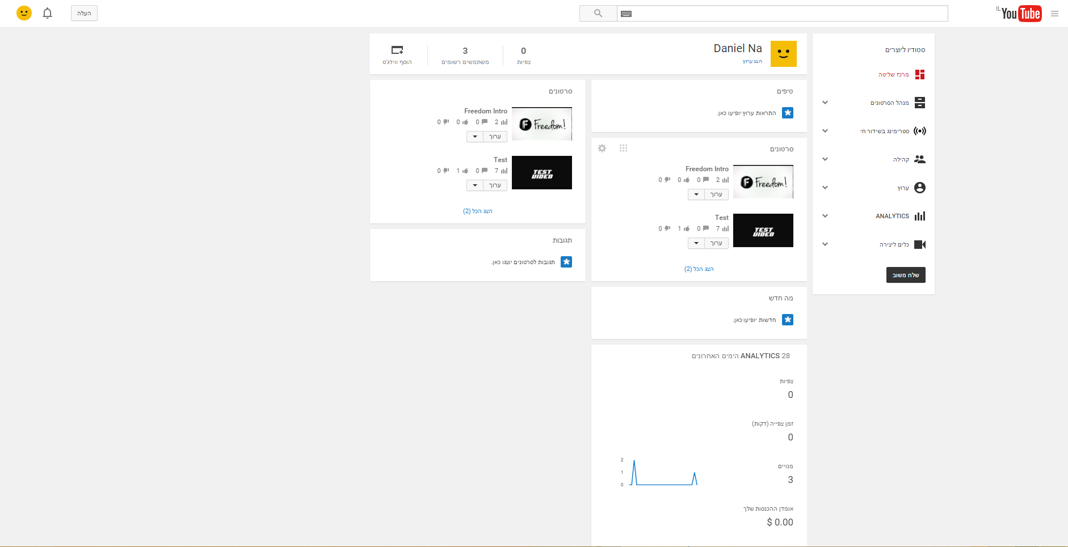Screen dimensions: 1068x547
Task: Open widget settings gear in the videos widget
Action: tap(602, 149)
